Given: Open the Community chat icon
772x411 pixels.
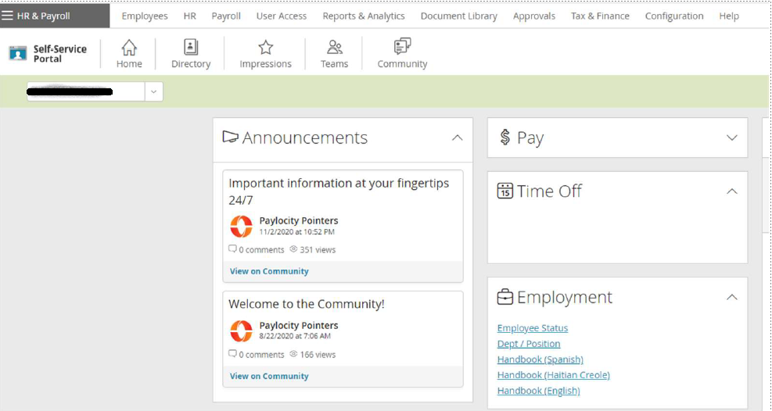Looking at the screenshot, I should pos(402,46).
